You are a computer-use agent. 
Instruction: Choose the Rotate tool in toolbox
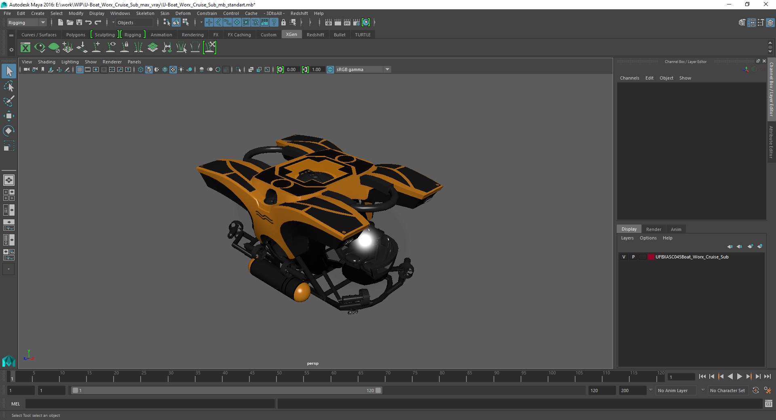[9, 131]
